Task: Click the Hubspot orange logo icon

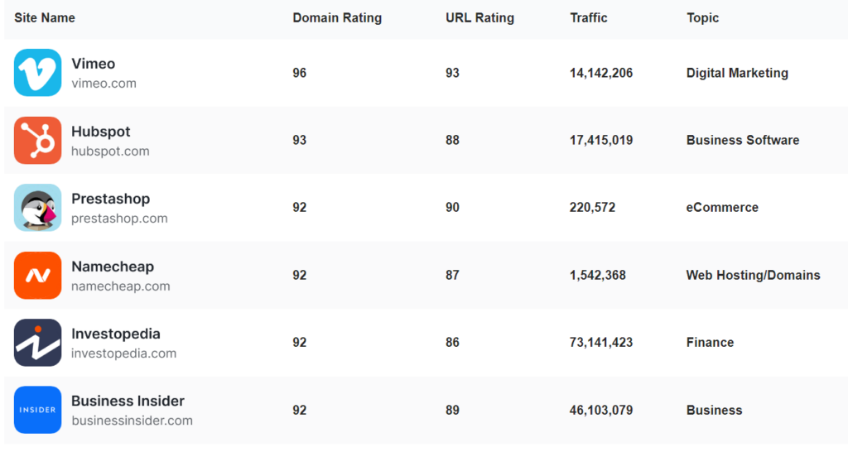Action: tap(37, 140)
